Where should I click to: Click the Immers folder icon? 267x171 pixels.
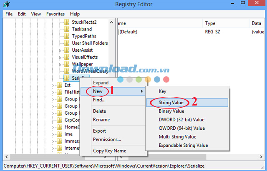(59, 141)
